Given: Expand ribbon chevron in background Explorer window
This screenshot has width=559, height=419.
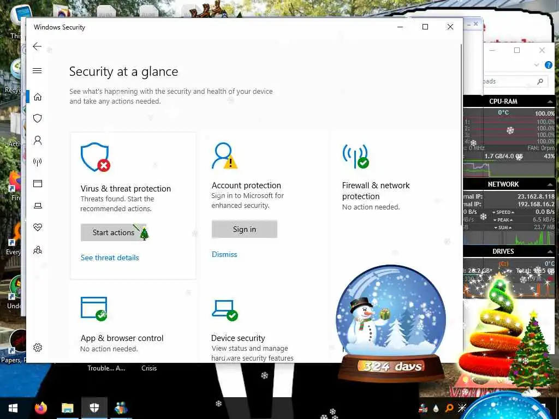Looking at the screenshot, I should 537,65.
